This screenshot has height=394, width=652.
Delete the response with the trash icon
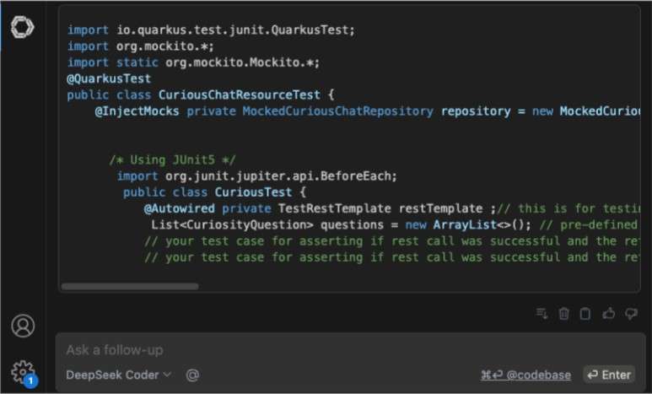(563, 313)
